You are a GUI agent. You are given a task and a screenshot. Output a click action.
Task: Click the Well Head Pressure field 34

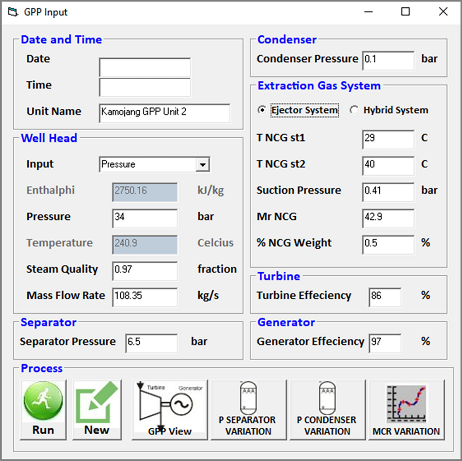point(145,218)
